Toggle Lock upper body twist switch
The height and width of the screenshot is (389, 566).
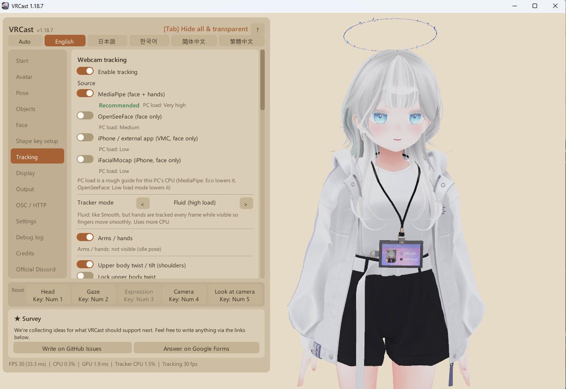tap(85, 276)
